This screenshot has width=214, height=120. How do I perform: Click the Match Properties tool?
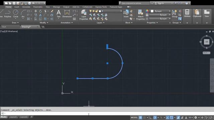point(140,15)
